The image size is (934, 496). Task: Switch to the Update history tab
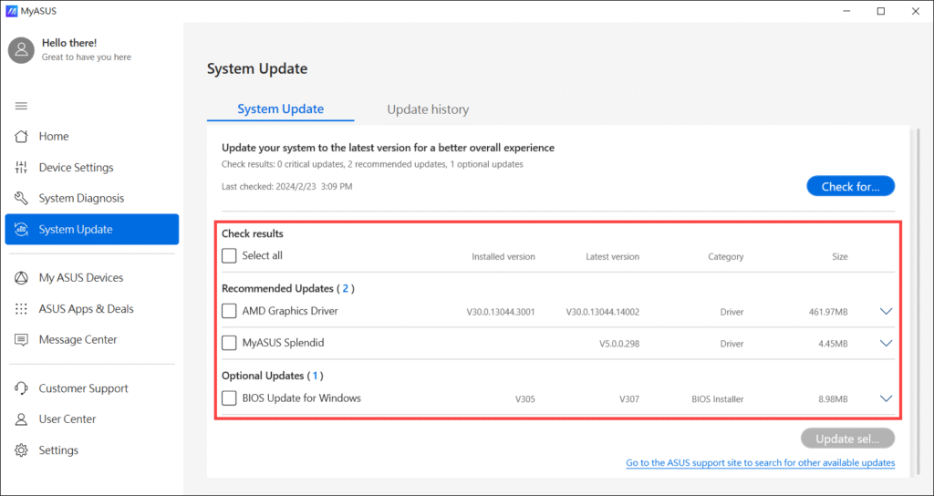coord(428,109)
